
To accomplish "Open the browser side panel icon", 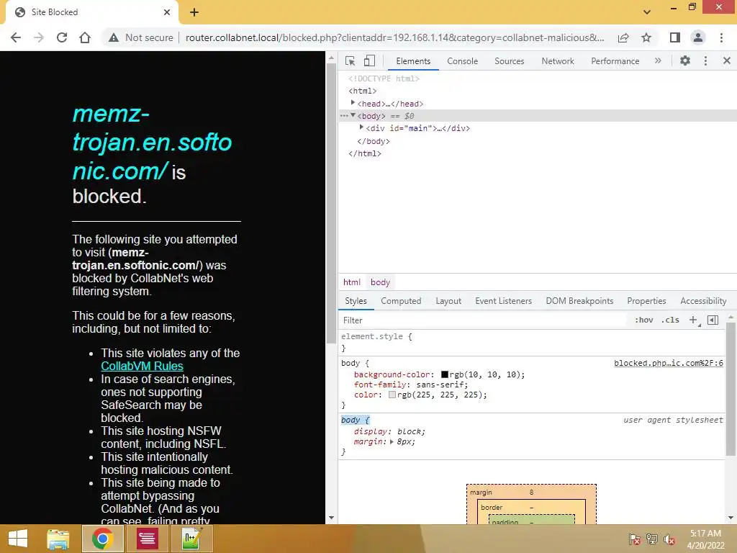I will (x=675, y=37).
